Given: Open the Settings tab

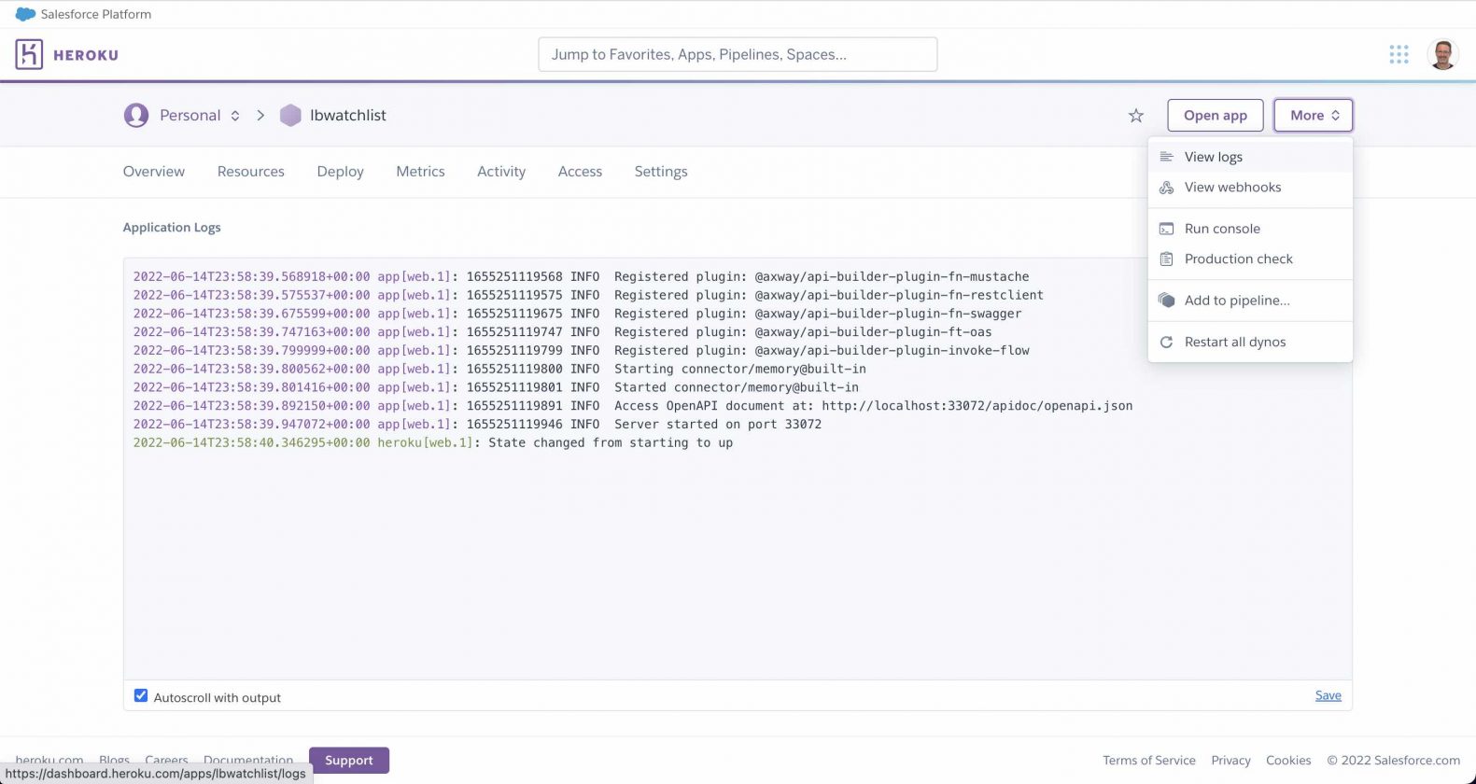Looking at the screenshot, I should click(x=660, y=172).
